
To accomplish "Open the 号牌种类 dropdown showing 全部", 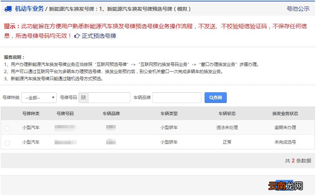I will 39,98.
